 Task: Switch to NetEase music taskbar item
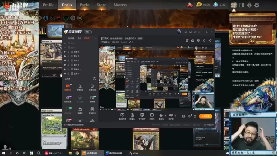point(54,153)
